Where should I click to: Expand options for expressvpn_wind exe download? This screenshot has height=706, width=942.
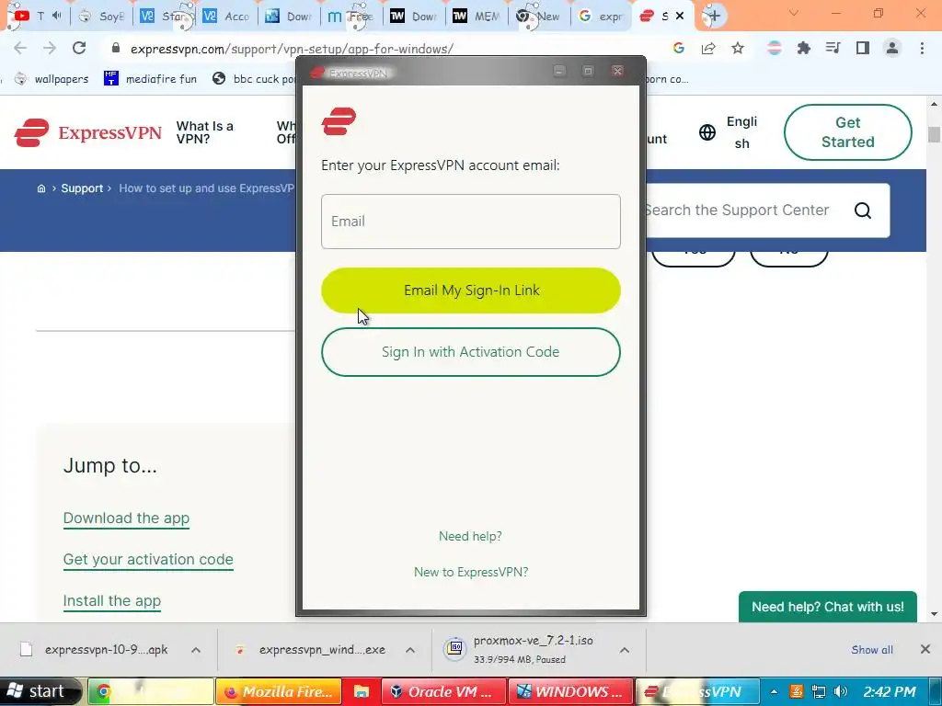[x=410, y=650]
